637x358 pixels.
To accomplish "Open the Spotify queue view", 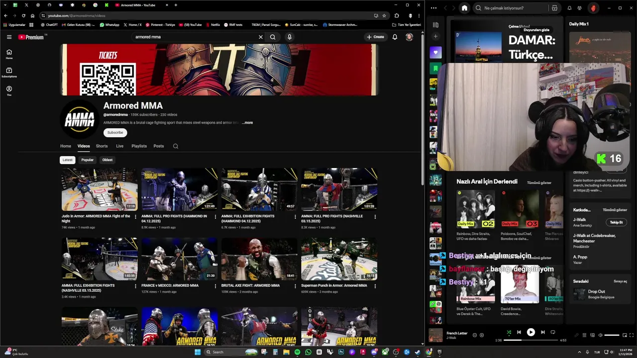I will [584, 335].
